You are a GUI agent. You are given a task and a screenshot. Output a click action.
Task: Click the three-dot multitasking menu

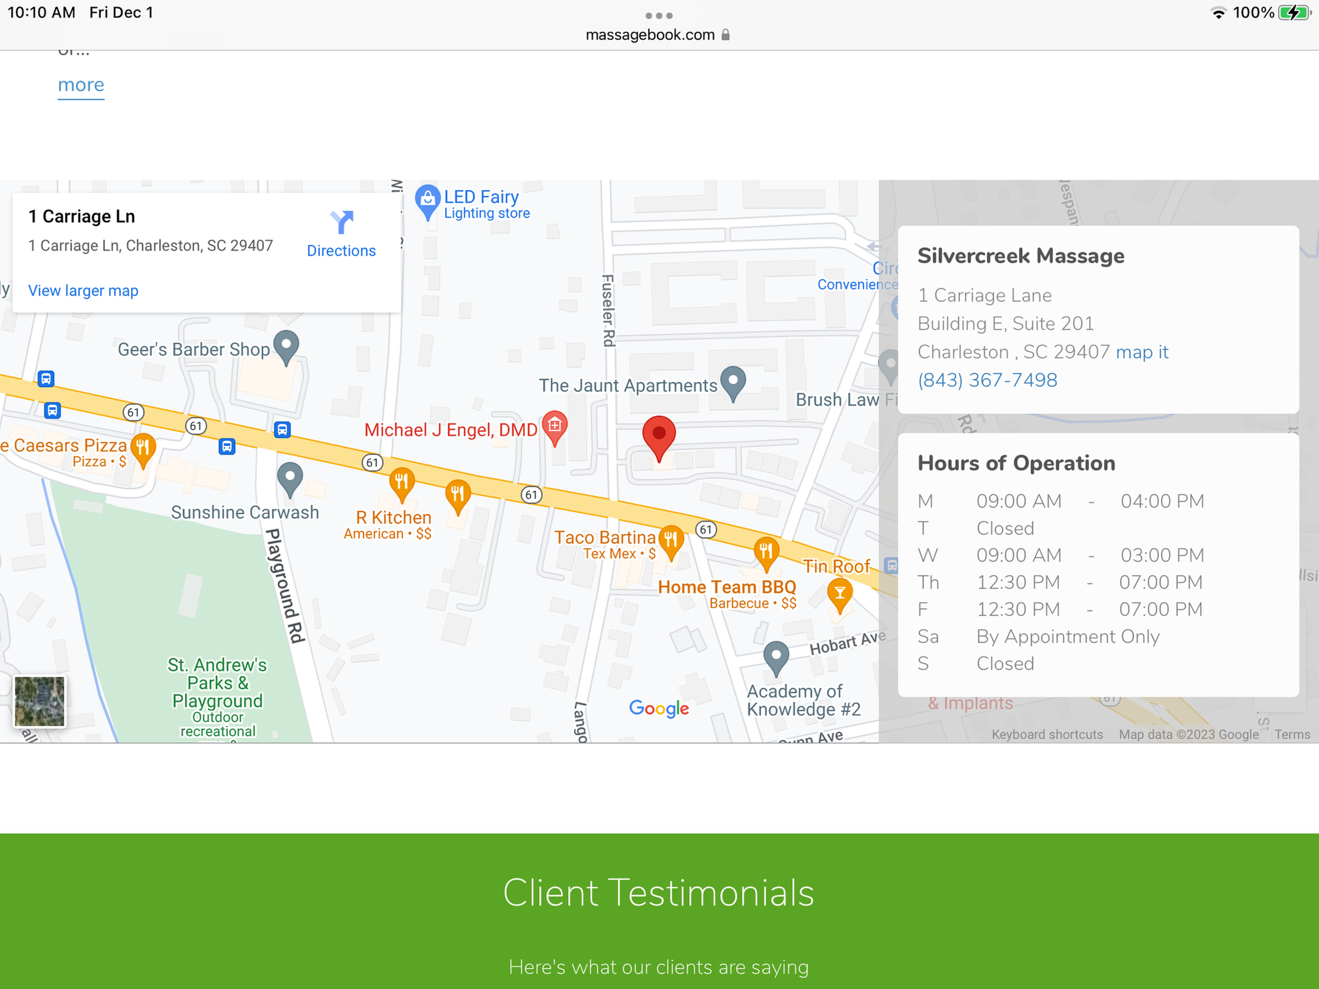click(659, 15)
